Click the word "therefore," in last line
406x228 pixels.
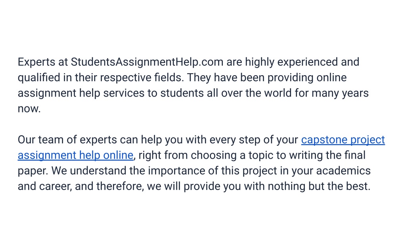pyautogui.click(x=120, y=186)
